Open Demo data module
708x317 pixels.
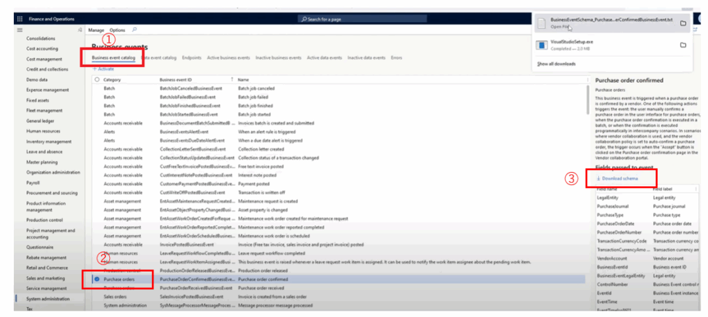point(37,79)
